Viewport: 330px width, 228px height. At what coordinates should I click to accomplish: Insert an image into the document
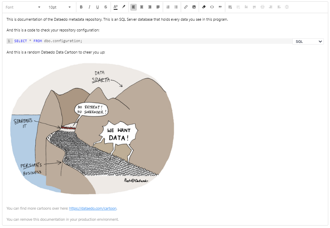(x=194, y=7)
